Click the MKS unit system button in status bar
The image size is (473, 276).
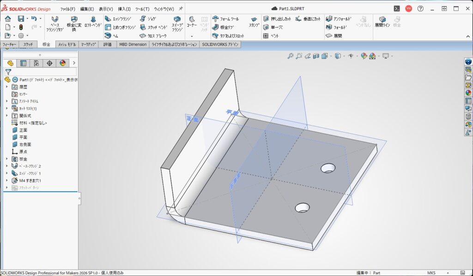coord(432,272)
